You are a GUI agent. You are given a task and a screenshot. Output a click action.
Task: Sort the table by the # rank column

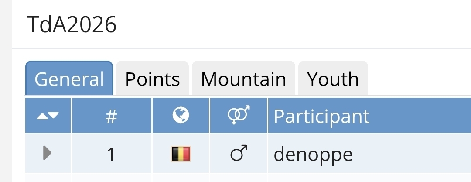click(111, 116)
